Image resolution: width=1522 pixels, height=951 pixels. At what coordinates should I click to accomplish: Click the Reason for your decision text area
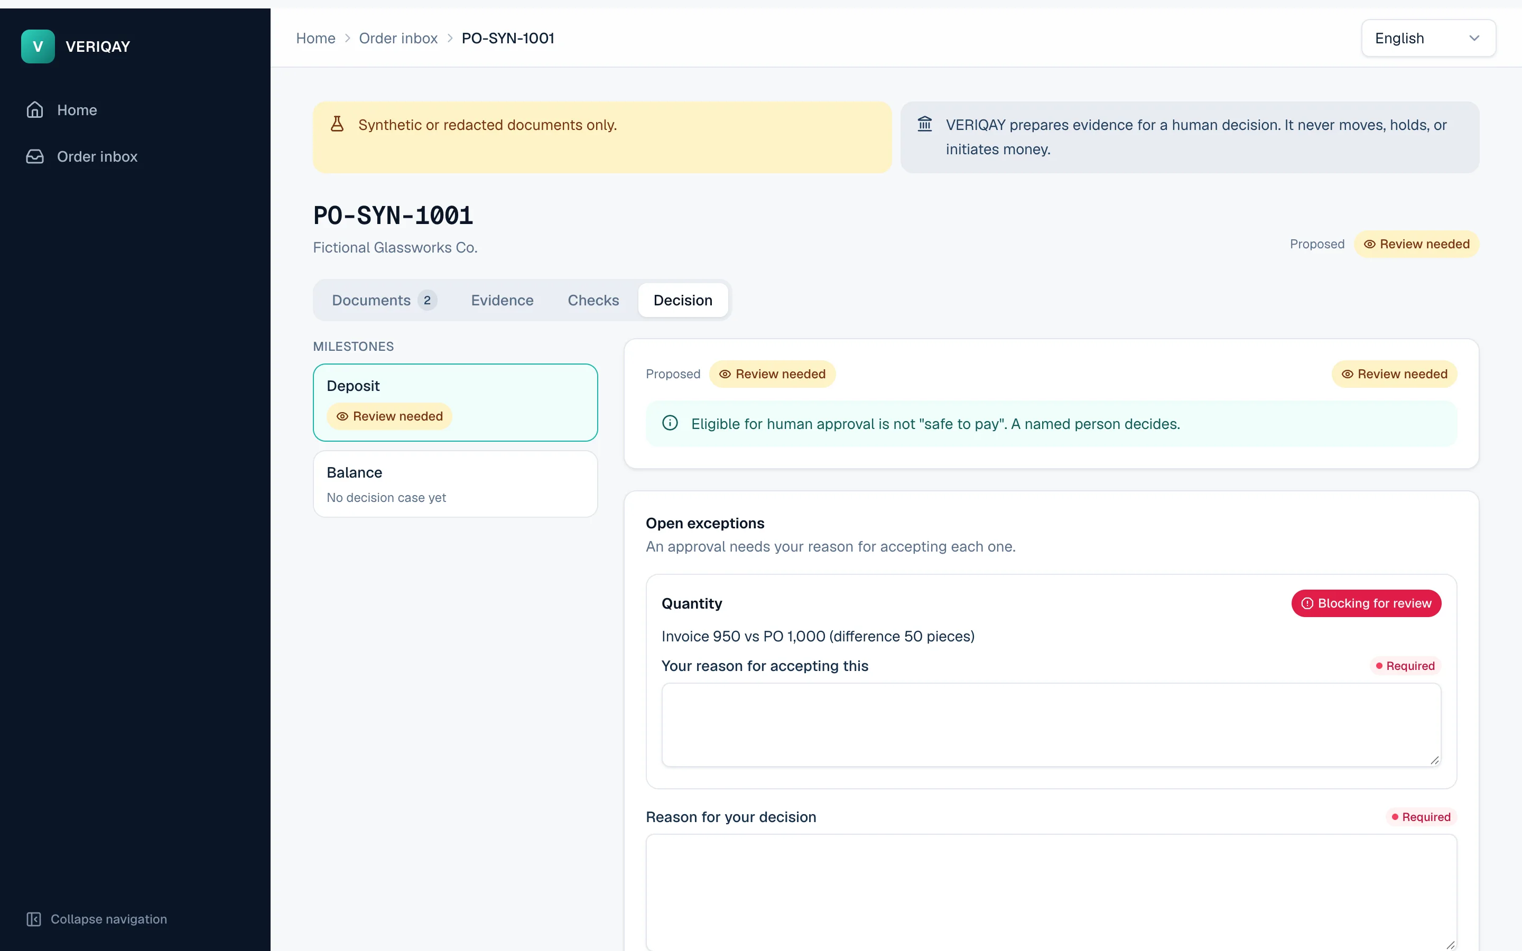click(1051, 892)
